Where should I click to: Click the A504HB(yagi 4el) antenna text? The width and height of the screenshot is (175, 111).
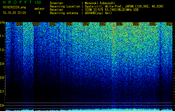pyautogui.click(x=98, y=13)
